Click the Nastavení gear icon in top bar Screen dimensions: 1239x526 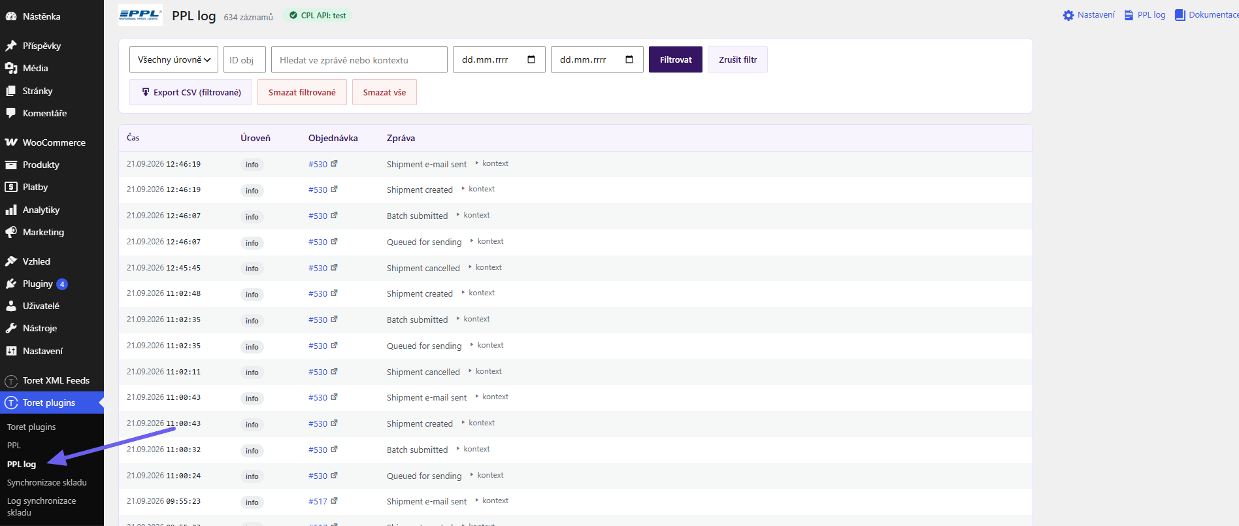(1068, 15)
